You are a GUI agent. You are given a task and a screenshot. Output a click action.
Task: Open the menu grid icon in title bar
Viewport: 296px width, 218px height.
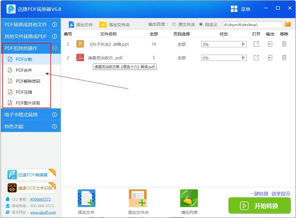(234, 9)
